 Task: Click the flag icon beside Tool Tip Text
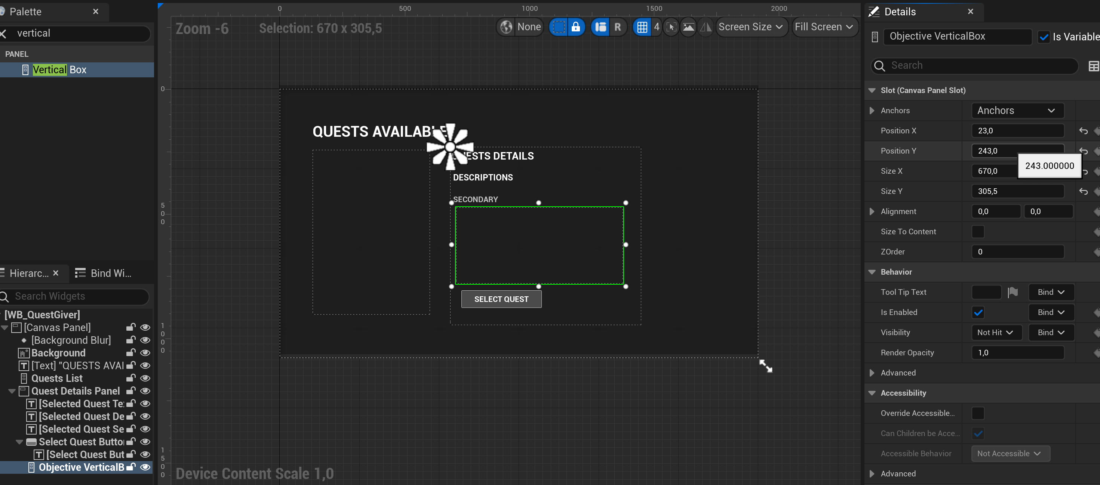pos(1013,292)
